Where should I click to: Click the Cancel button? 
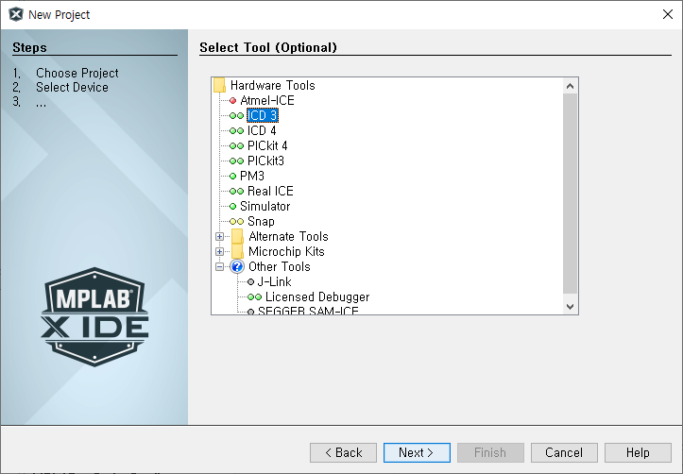point(564,452)
